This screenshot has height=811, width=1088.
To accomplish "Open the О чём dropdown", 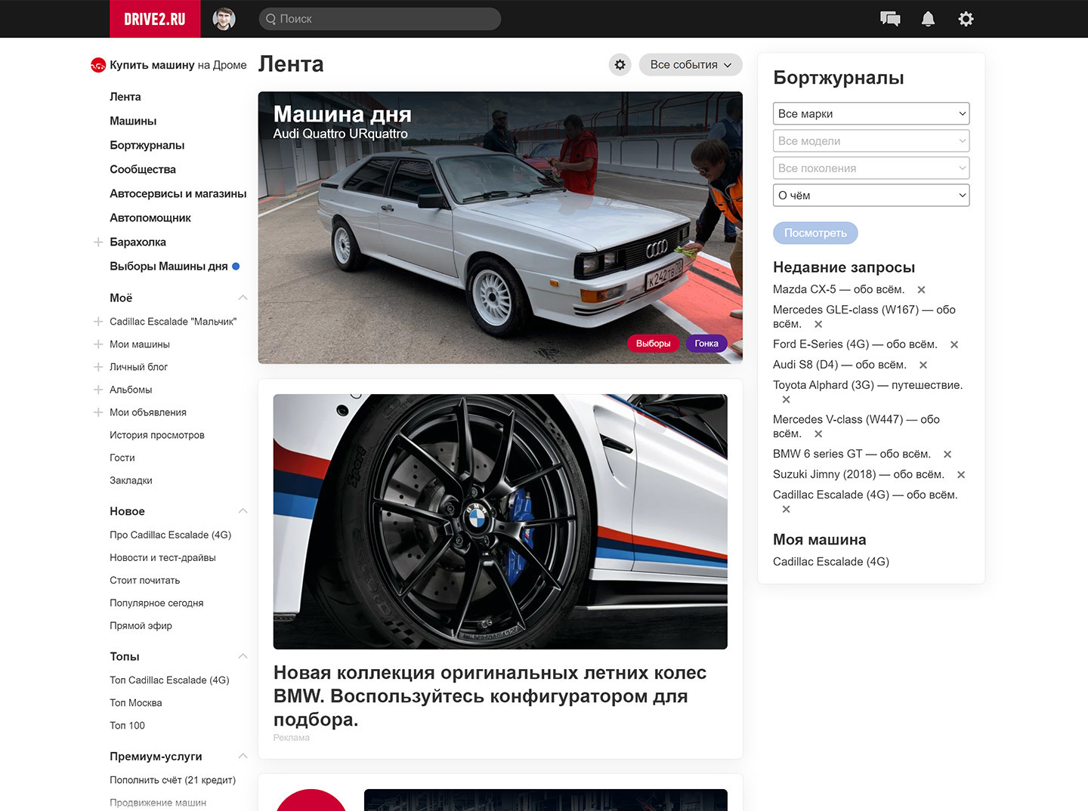I will coord(871,196).
